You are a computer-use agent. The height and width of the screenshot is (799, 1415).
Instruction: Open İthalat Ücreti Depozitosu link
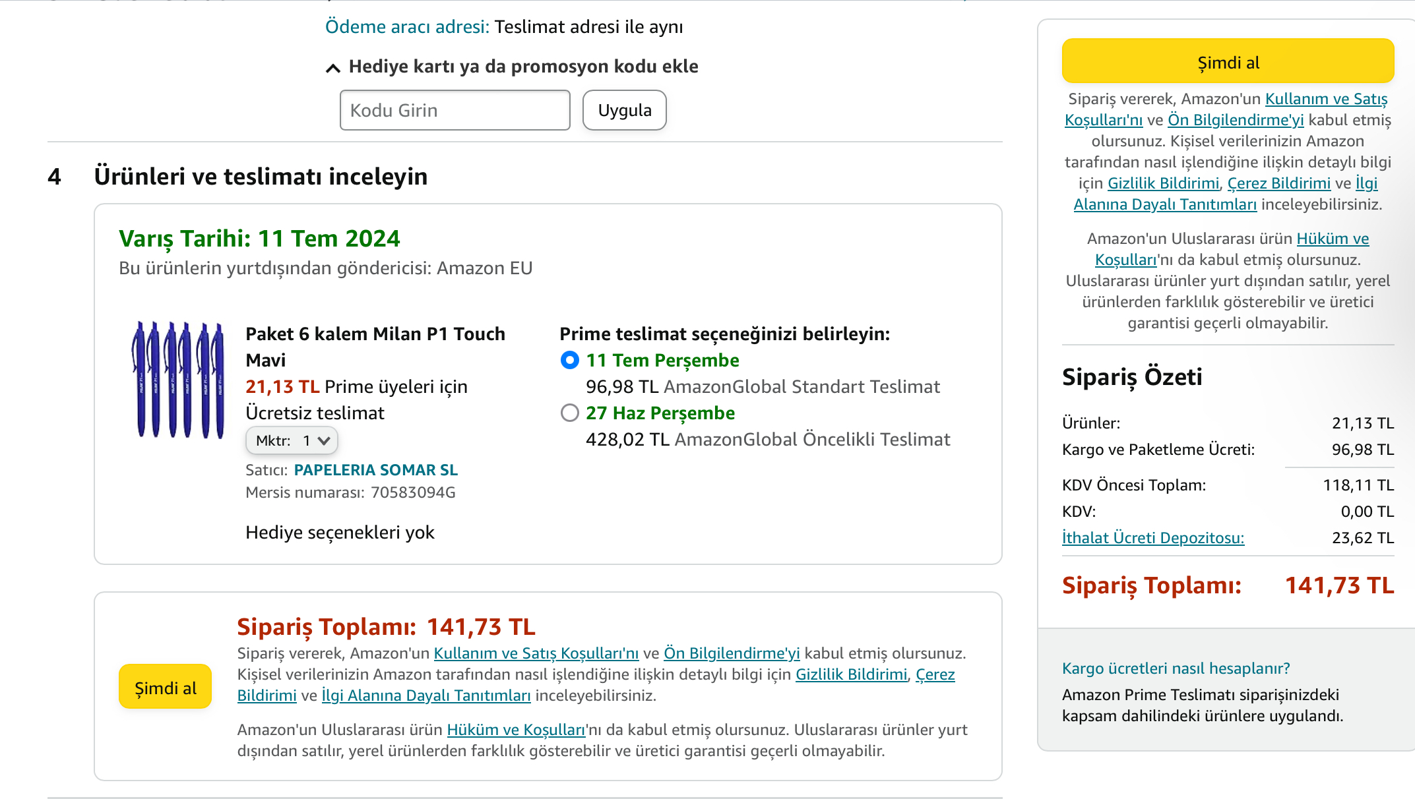1153,538
